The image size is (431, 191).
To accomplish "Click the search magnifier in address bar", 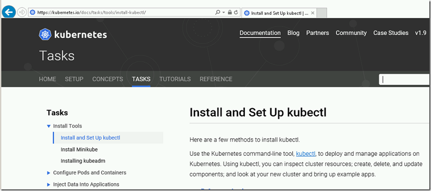I will 218,12.
